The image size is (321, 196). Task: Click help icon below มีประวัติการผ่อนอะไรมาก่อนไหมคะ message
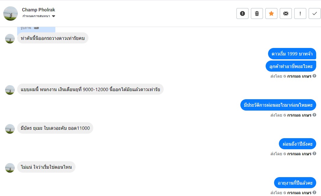(x=314, y=115)
